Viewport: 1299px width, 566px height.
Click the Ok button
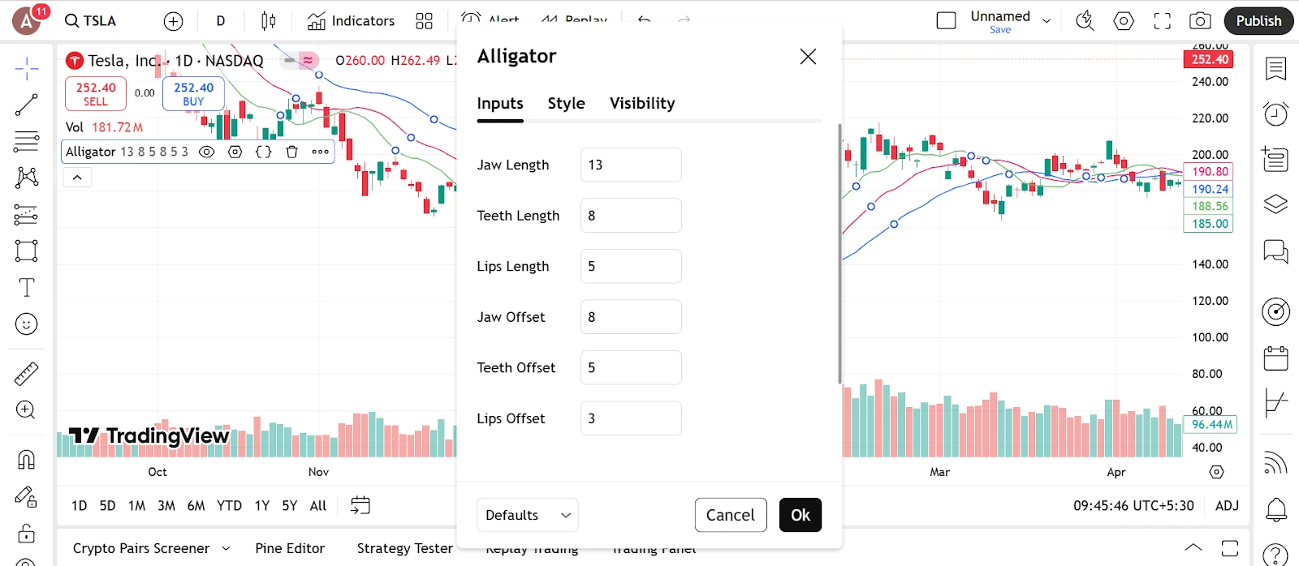[x=800, y=515]
